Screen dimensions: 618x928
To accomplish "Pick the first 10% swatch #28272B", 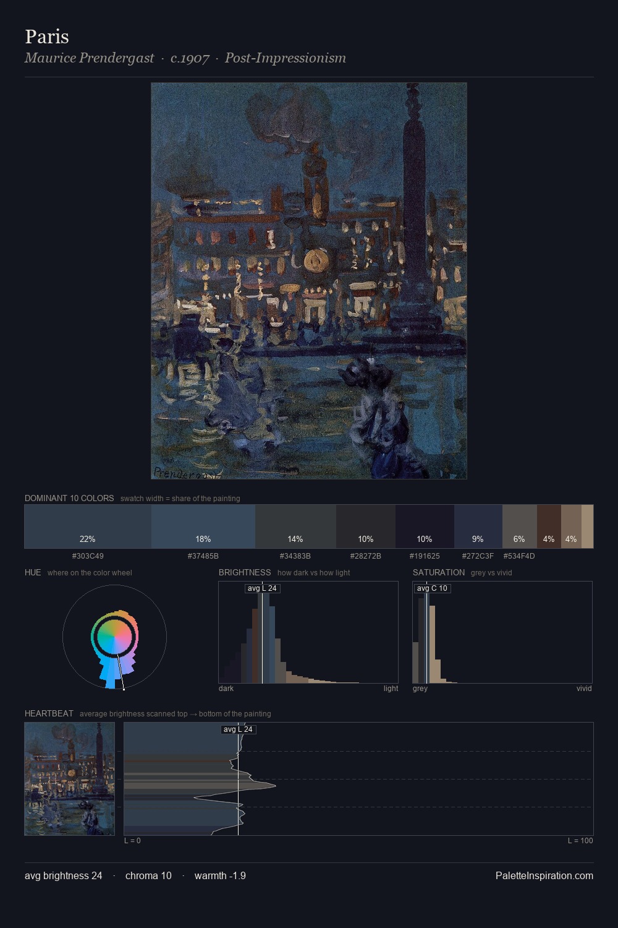I will [366, 526].
